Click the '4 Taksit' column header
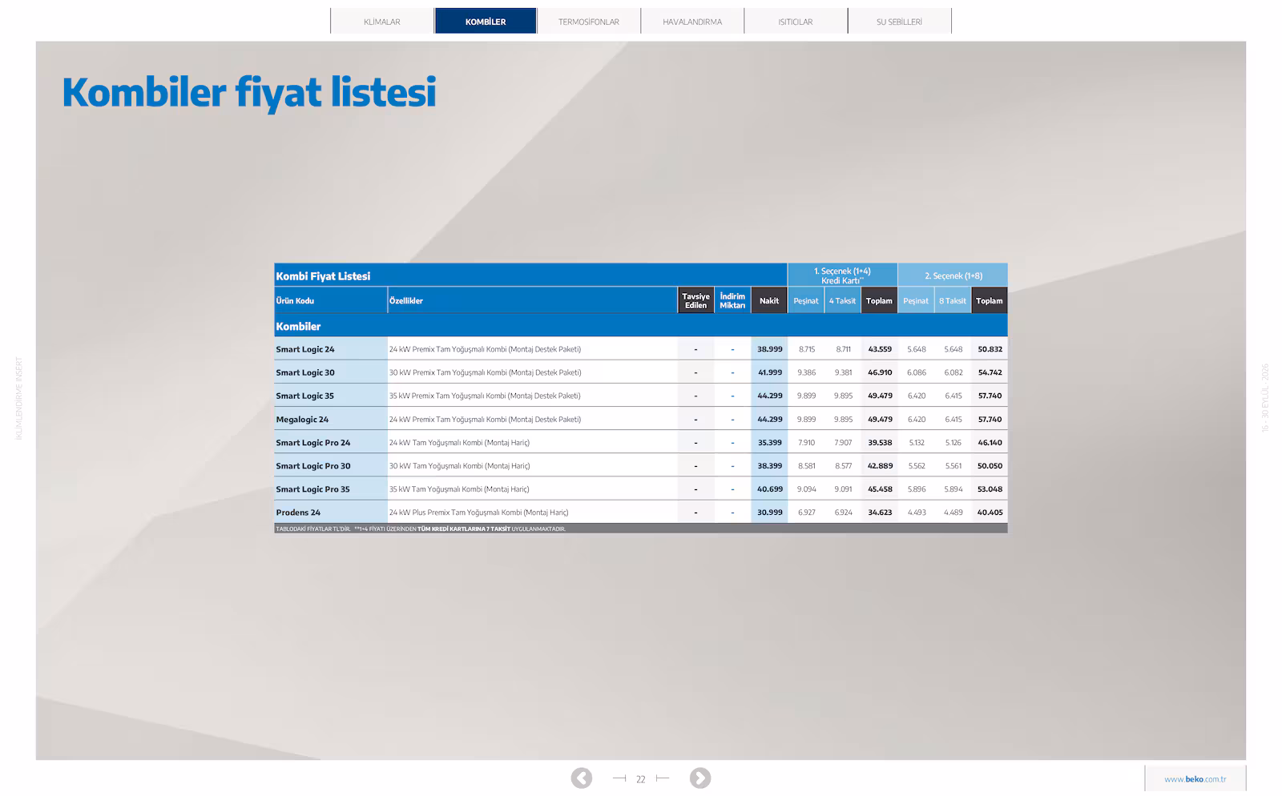This screenshot has height=796, width=1282. (x=842, y=301)
